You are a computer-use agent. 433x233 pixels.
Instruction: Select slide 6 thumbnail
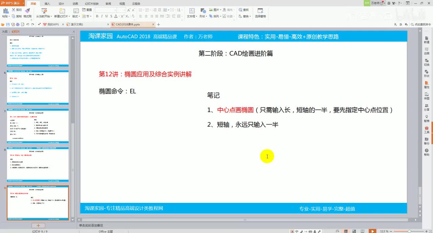coord(38,87)
